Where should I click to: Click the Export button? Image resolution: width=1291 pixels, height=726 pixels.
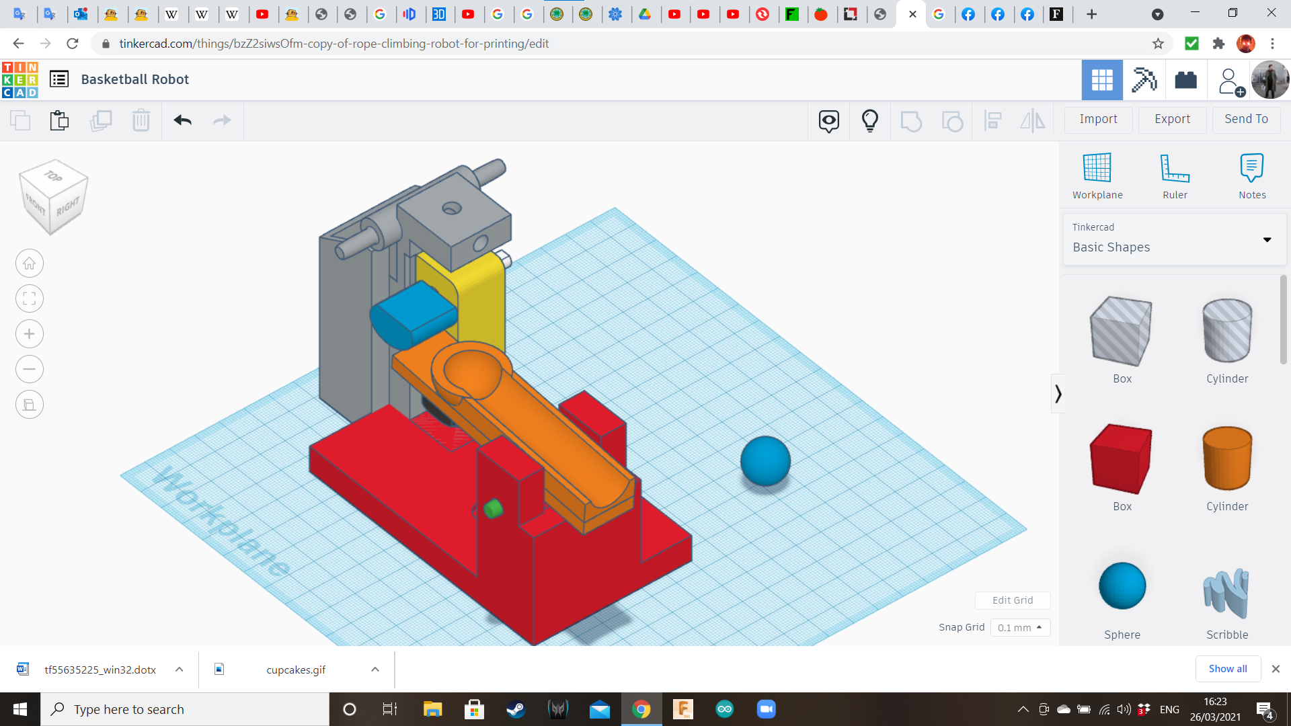pos(1172,119)
